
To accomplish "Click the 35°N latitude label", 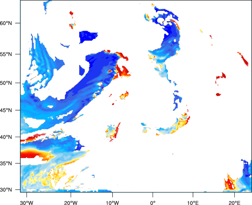I will tap(6, 163).
